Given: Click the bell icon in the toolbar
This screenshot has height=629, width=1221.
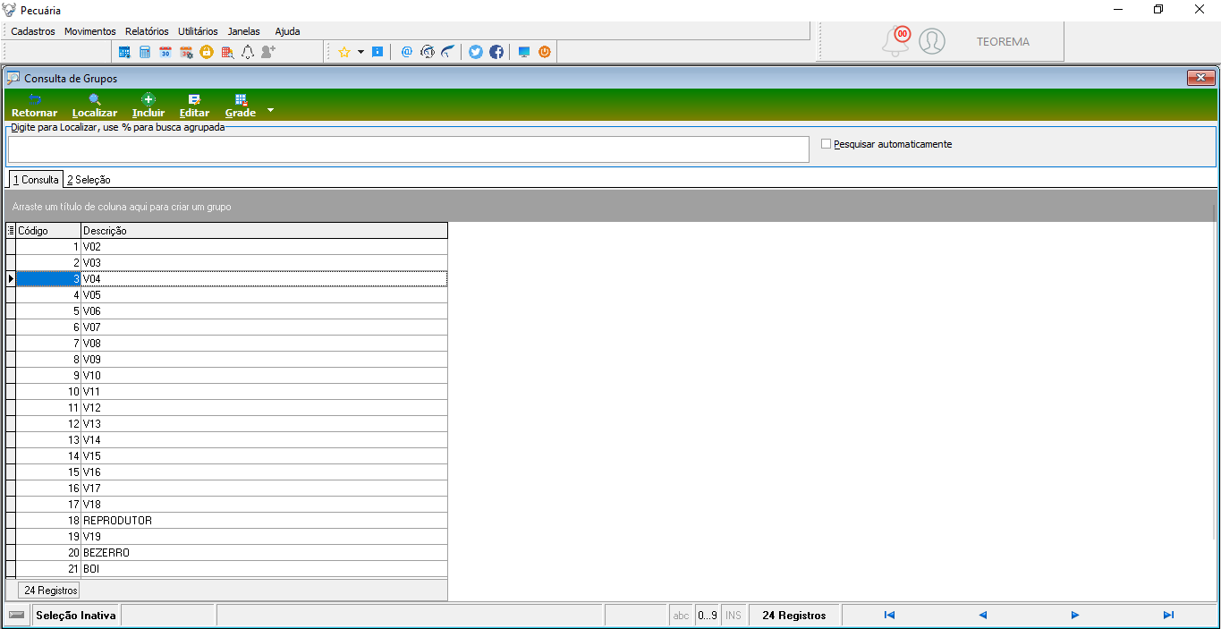Looking at the screenshot, I should click(248, 52).
